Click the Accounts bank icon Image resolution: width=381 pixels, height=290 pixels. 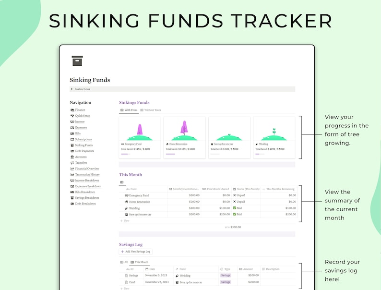72,157
